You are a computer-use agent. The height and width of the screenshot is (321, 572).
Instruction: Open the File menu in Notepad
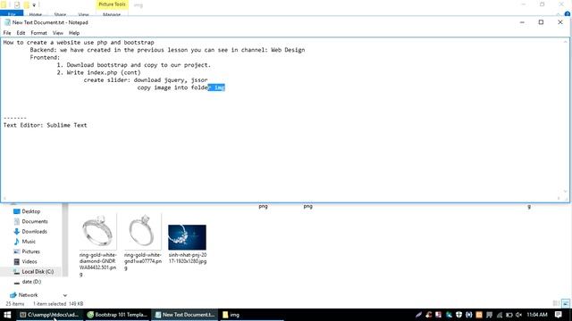[x=7, y=33]
